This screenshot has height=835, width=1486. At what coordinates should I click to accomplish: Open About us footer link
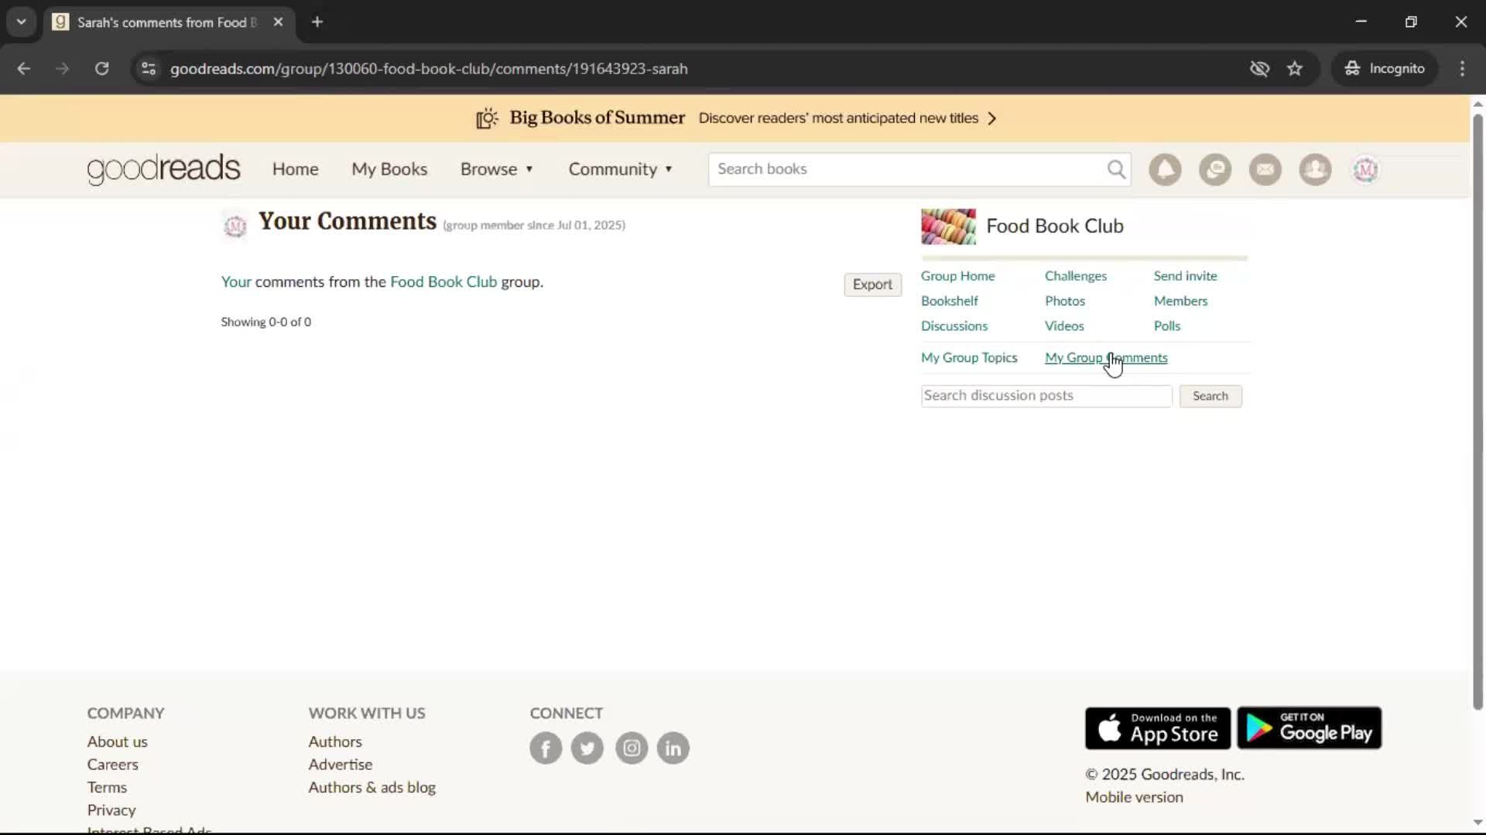pyautogui.click(x=117, y=742)
